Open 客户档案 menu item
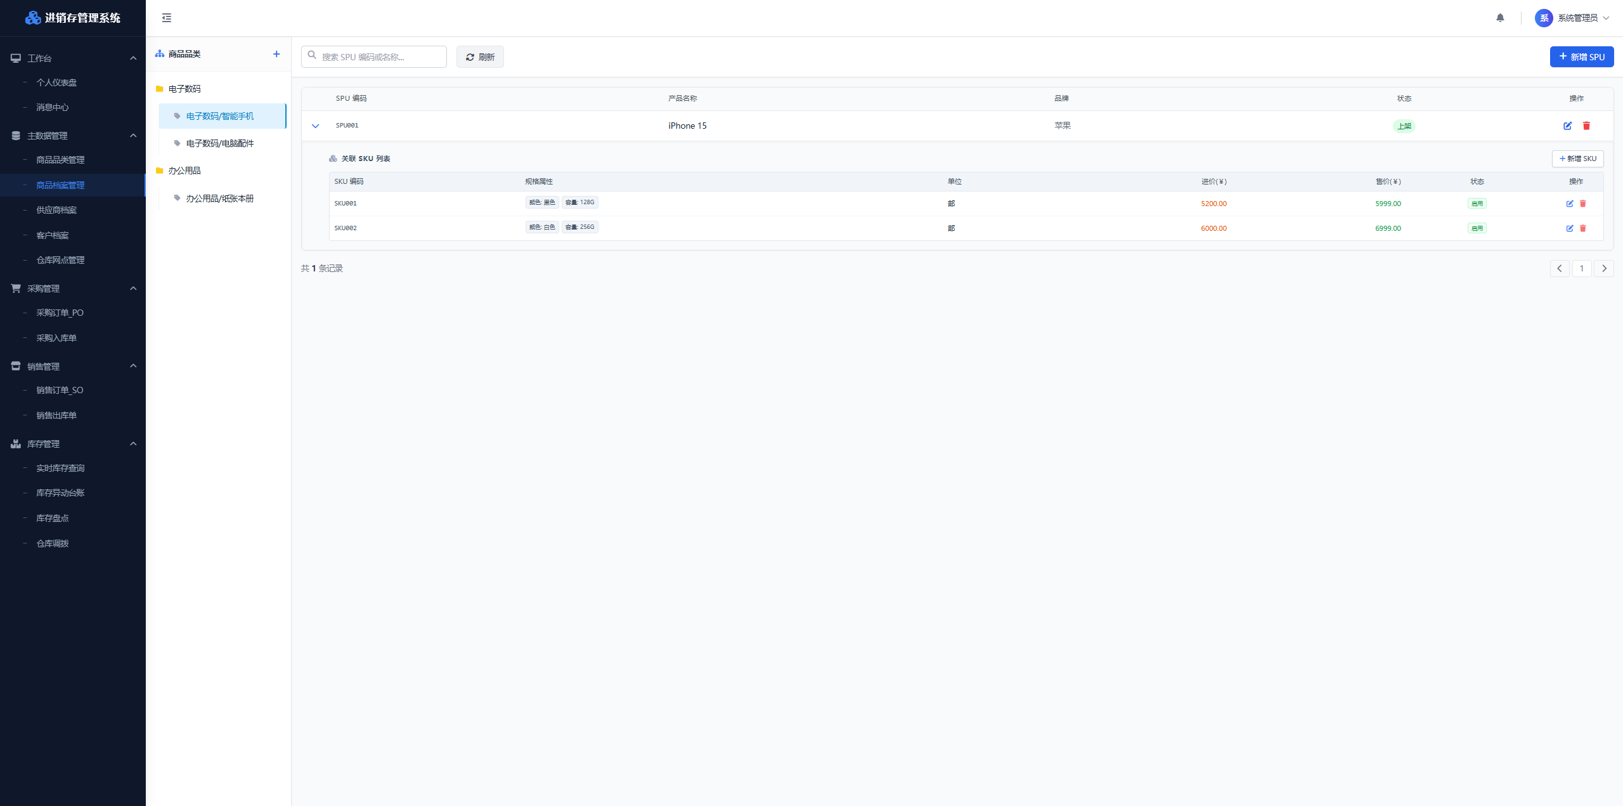 pos(73,235)
